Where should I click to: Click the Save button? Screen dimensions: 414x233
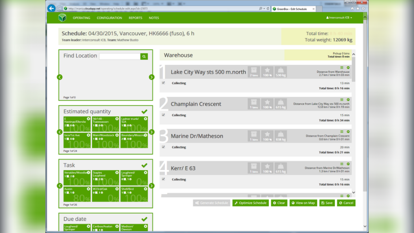coord(327,203)
